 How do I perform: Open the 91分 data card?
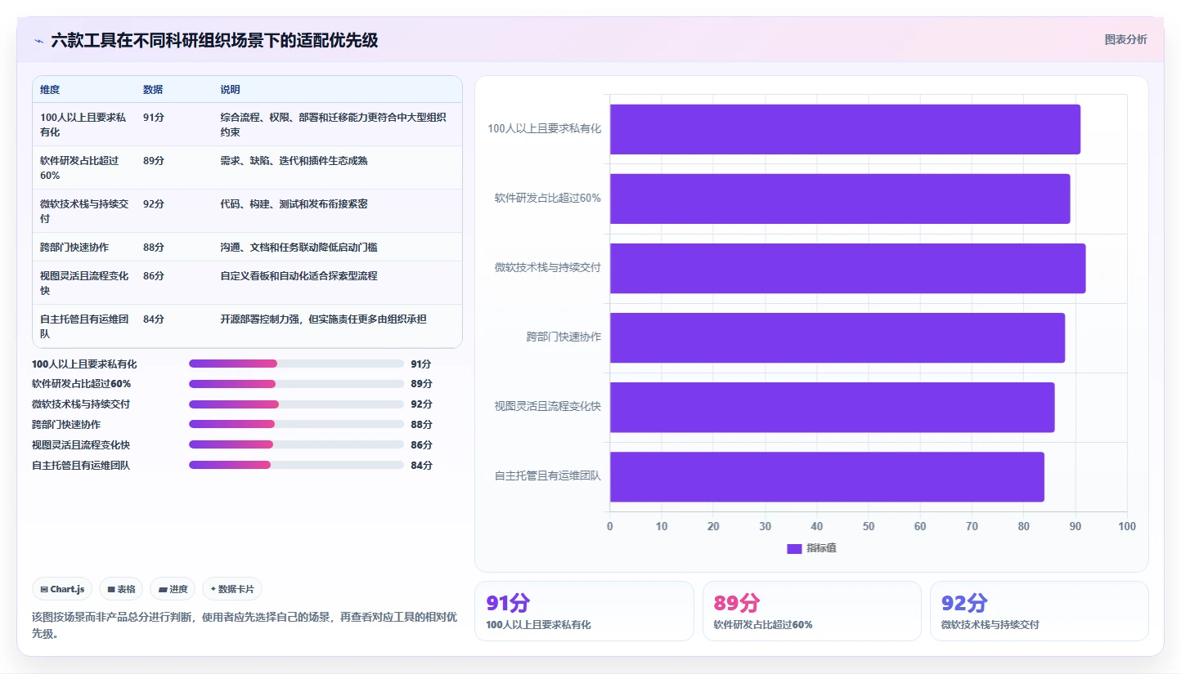point(584,611)
